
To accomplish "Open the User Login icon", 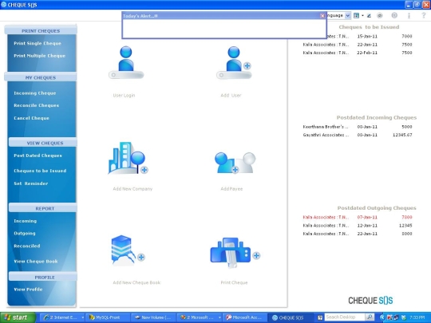I will 126,62.
